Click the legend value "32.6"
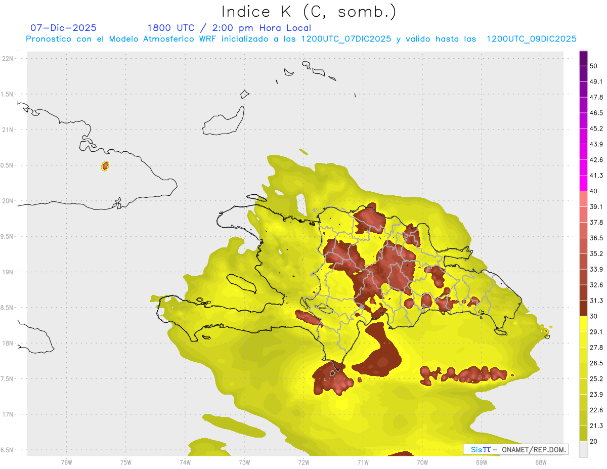This screenshot has width=607, height=469. [x=596, y=285]
